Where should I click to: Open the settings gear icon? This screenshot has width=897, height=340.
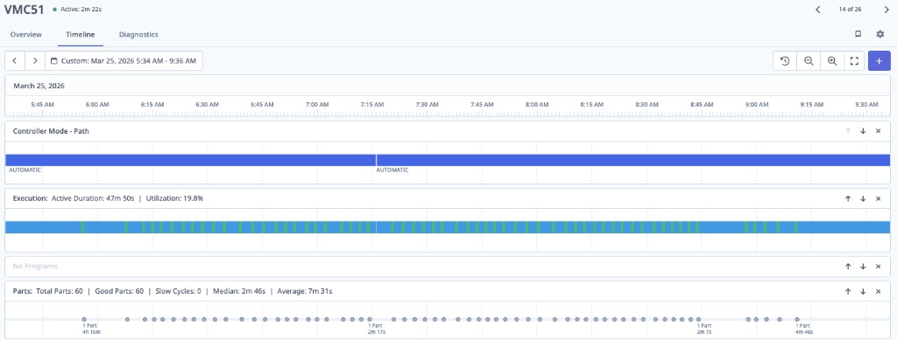coord(880,34)
